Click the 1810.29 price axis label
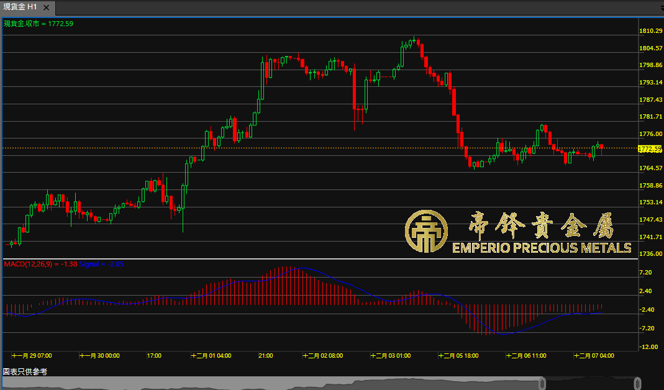 (649, 31)
